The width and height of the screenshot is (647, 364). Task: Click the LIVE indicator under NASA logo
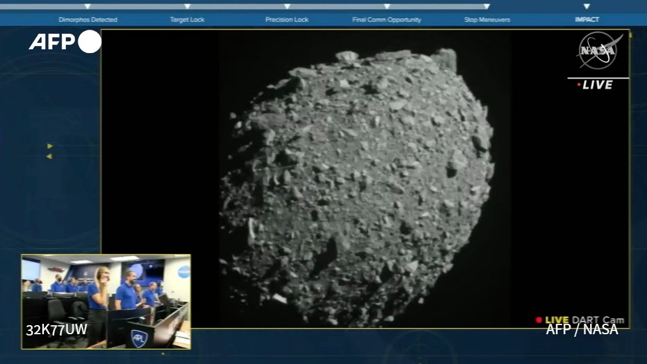(595, 85)
